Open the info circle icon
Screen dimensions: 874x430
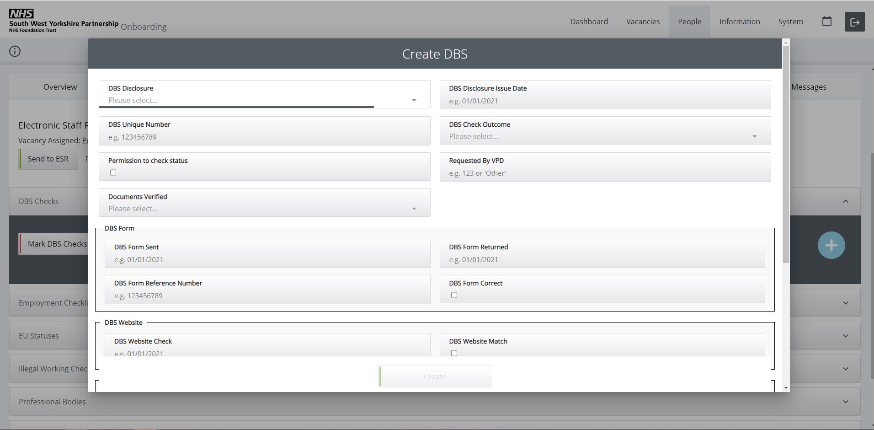(15, 51)
